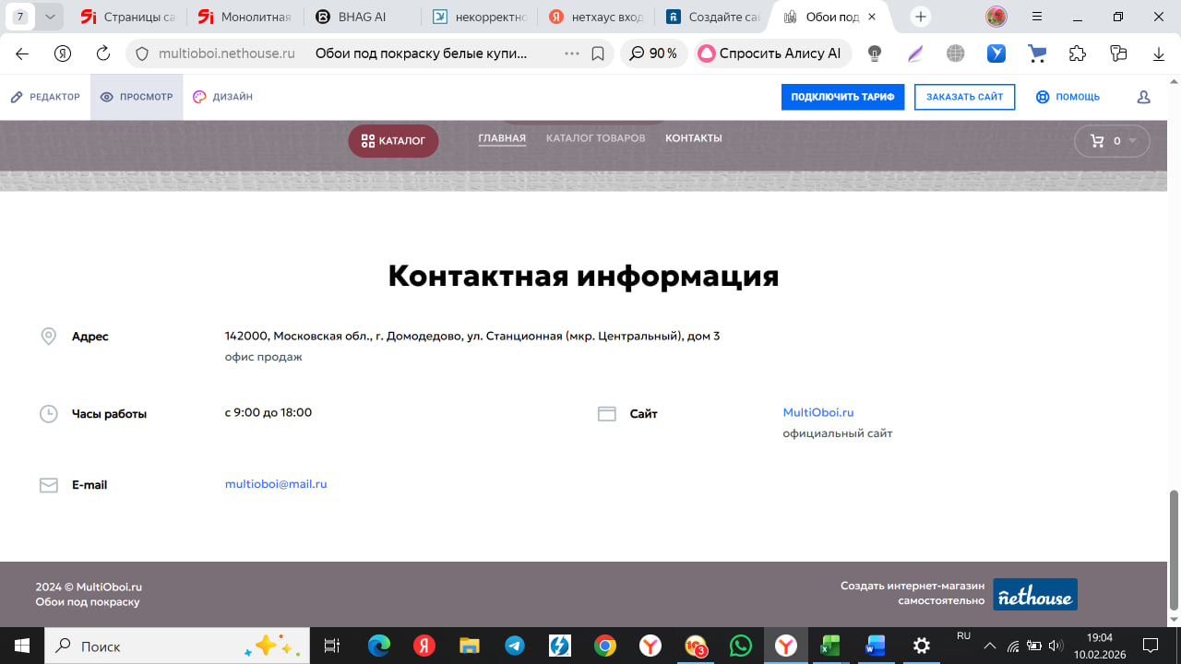This screenshot has height=664, width=1181.
Task: Open the browser downloads icon
Action: tap(1159, 53)
